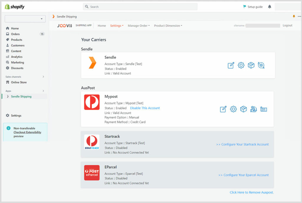Click the Customers person icon in sidebar
Image resolution: width=302 pixels, height=203 pixels.
[x=7, y=45]
